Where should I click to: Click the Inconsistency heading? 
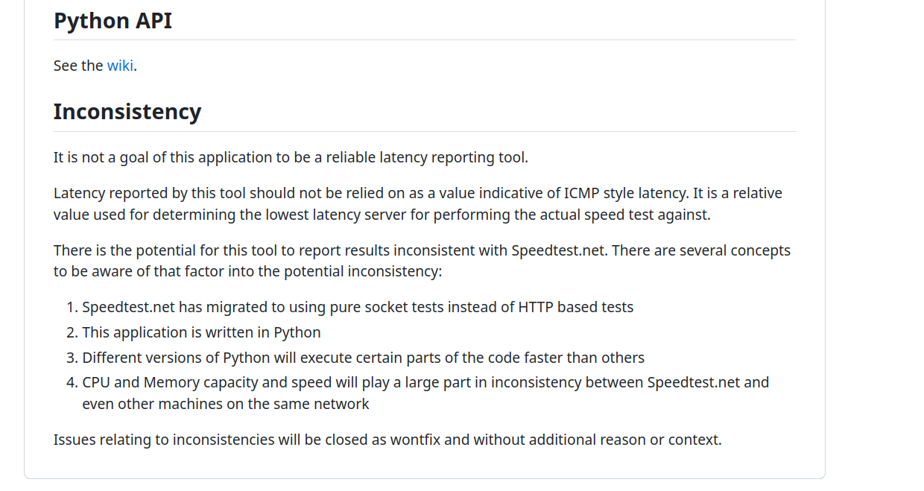127,112
